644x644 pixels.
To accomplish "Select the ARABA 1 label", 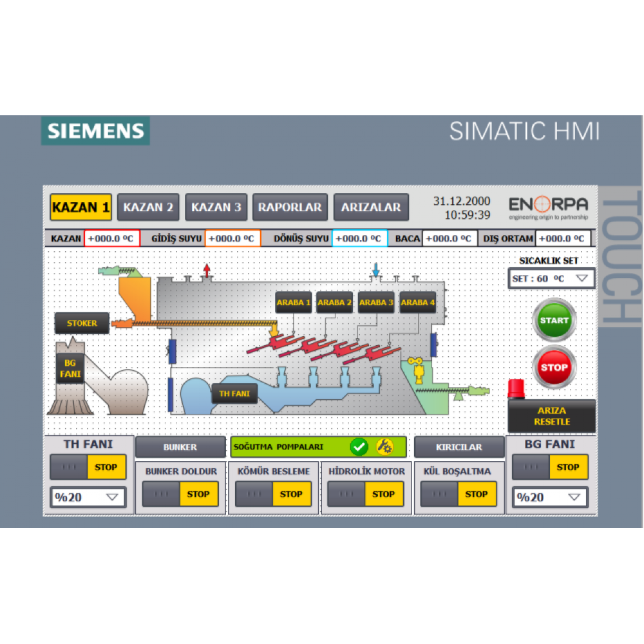I will [293, 302].
